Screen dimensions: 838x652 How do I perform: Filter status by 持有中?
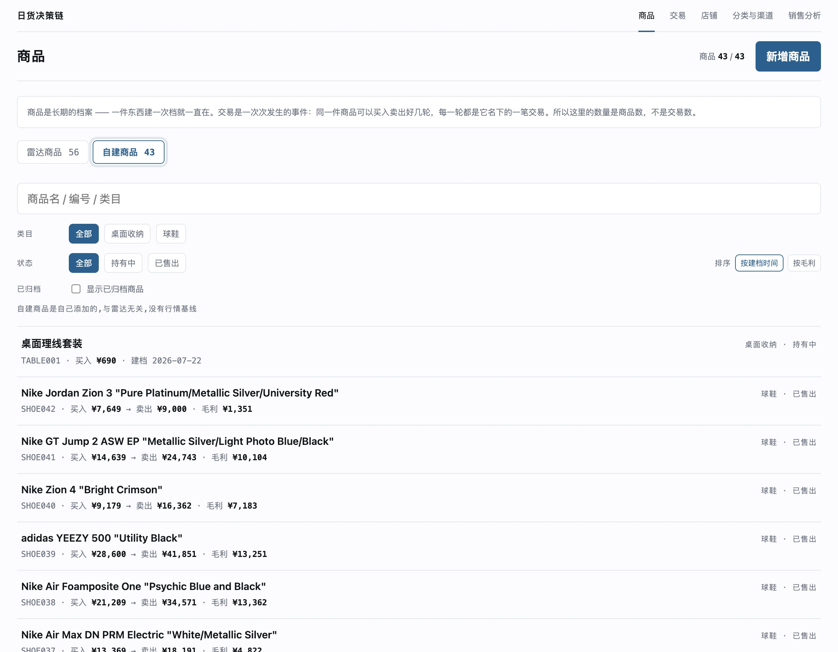[x=123, y=263]
